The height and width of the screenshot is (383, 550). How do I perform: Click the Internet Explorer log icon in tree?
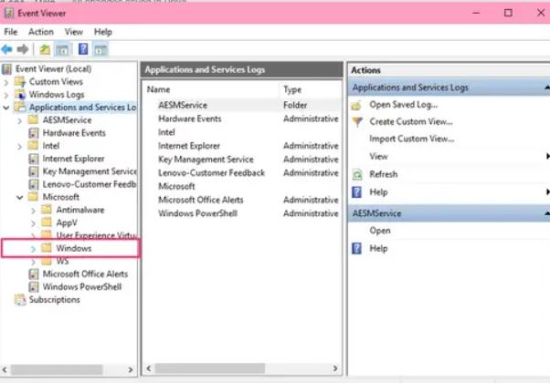pyautogui.click(x=34, y=159)
